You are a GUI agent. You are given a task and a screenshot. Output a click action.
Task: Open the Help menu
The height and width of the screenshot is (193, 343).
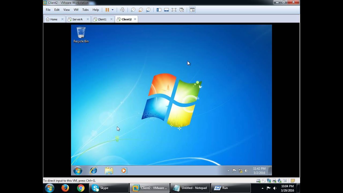coord(96,10)
